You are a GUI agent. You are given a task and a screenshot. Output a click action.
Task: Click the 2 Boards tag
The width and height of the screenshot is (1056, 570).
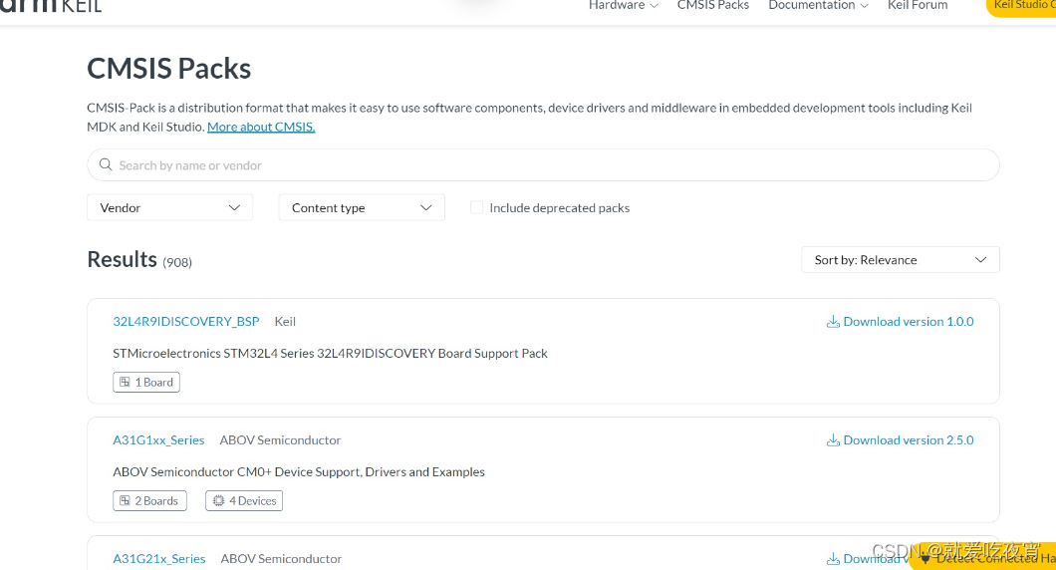tap(149, 500)
